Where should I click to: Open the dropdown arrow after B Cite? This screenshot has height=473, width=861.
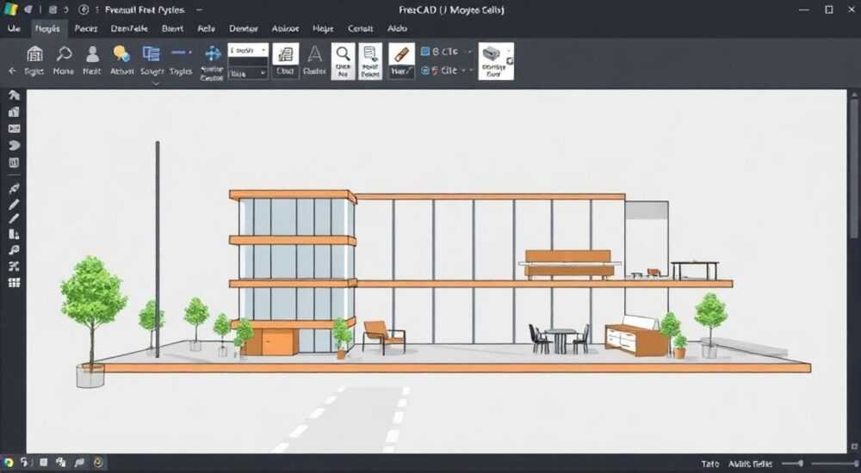click(470, 52)
